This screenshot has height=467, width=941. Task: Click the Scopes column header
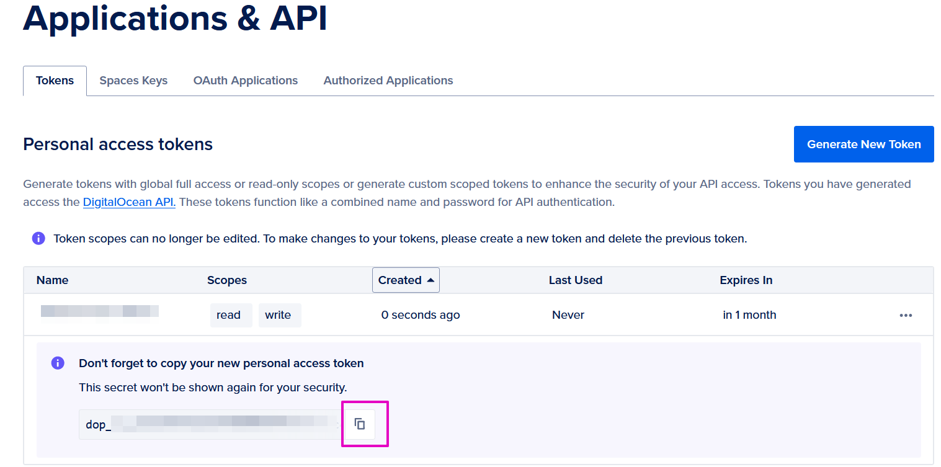(227, 280)
